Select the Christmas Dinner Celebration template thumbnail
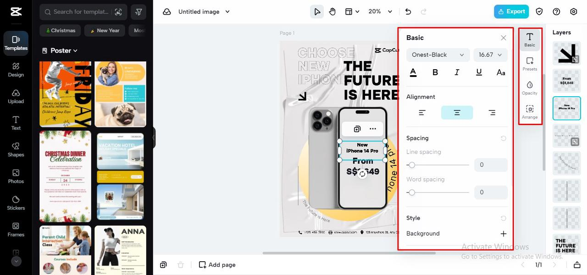587x275 pixels. [x=66, y=176]
